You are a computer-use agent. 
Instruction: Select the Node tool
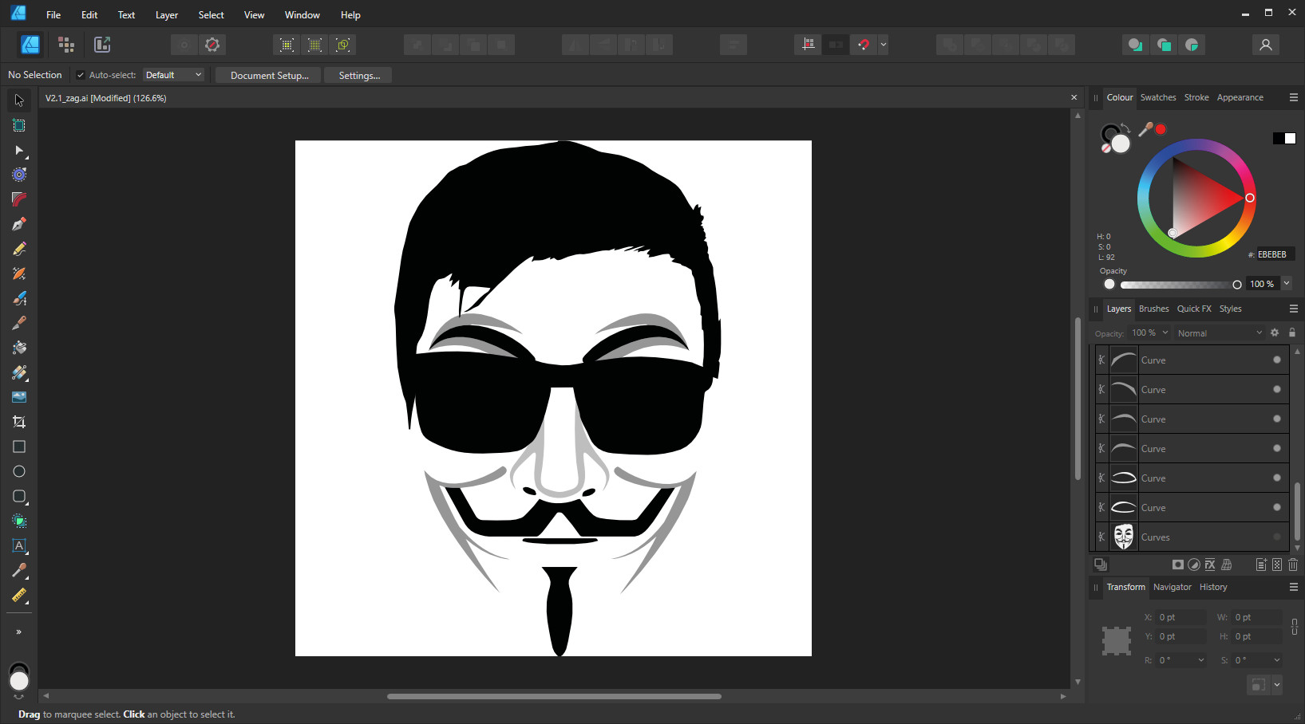coord(19,150)
